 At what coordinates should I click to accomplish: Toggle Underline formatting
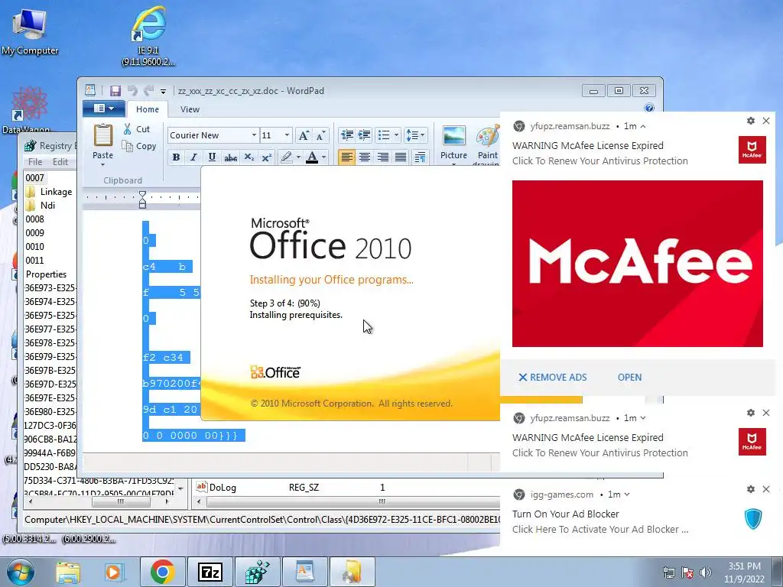212,157
